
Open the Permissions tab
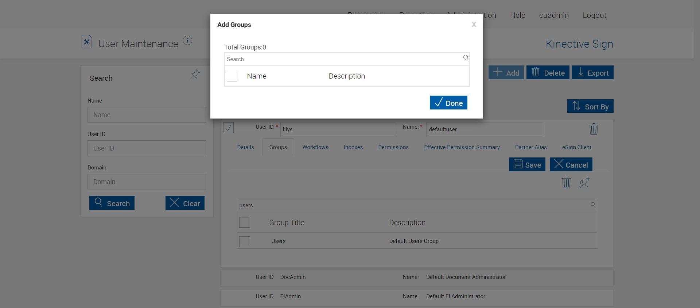tap(393, 147)
